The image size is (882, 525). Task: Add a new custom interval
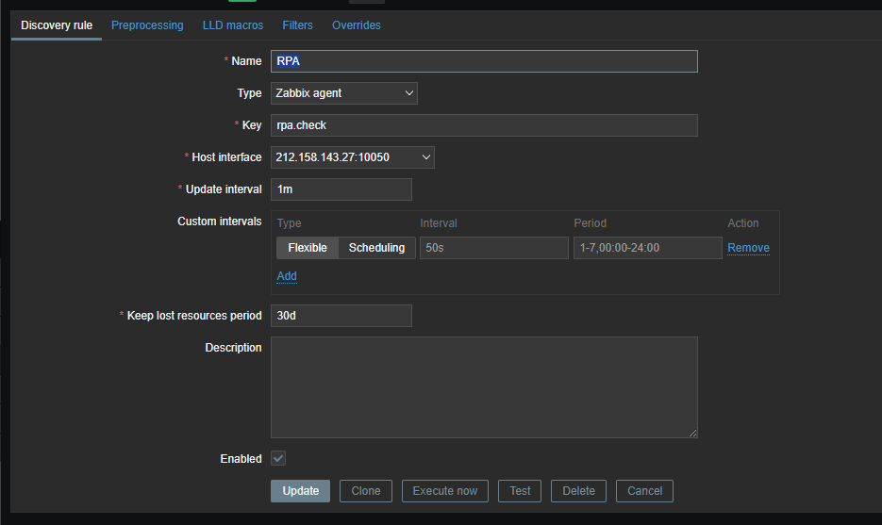(x=287, y=276)
